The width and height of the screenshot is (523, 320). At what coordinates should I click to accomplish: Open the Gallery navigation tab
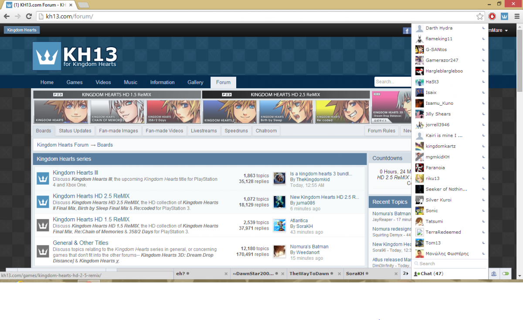point(195,82)
